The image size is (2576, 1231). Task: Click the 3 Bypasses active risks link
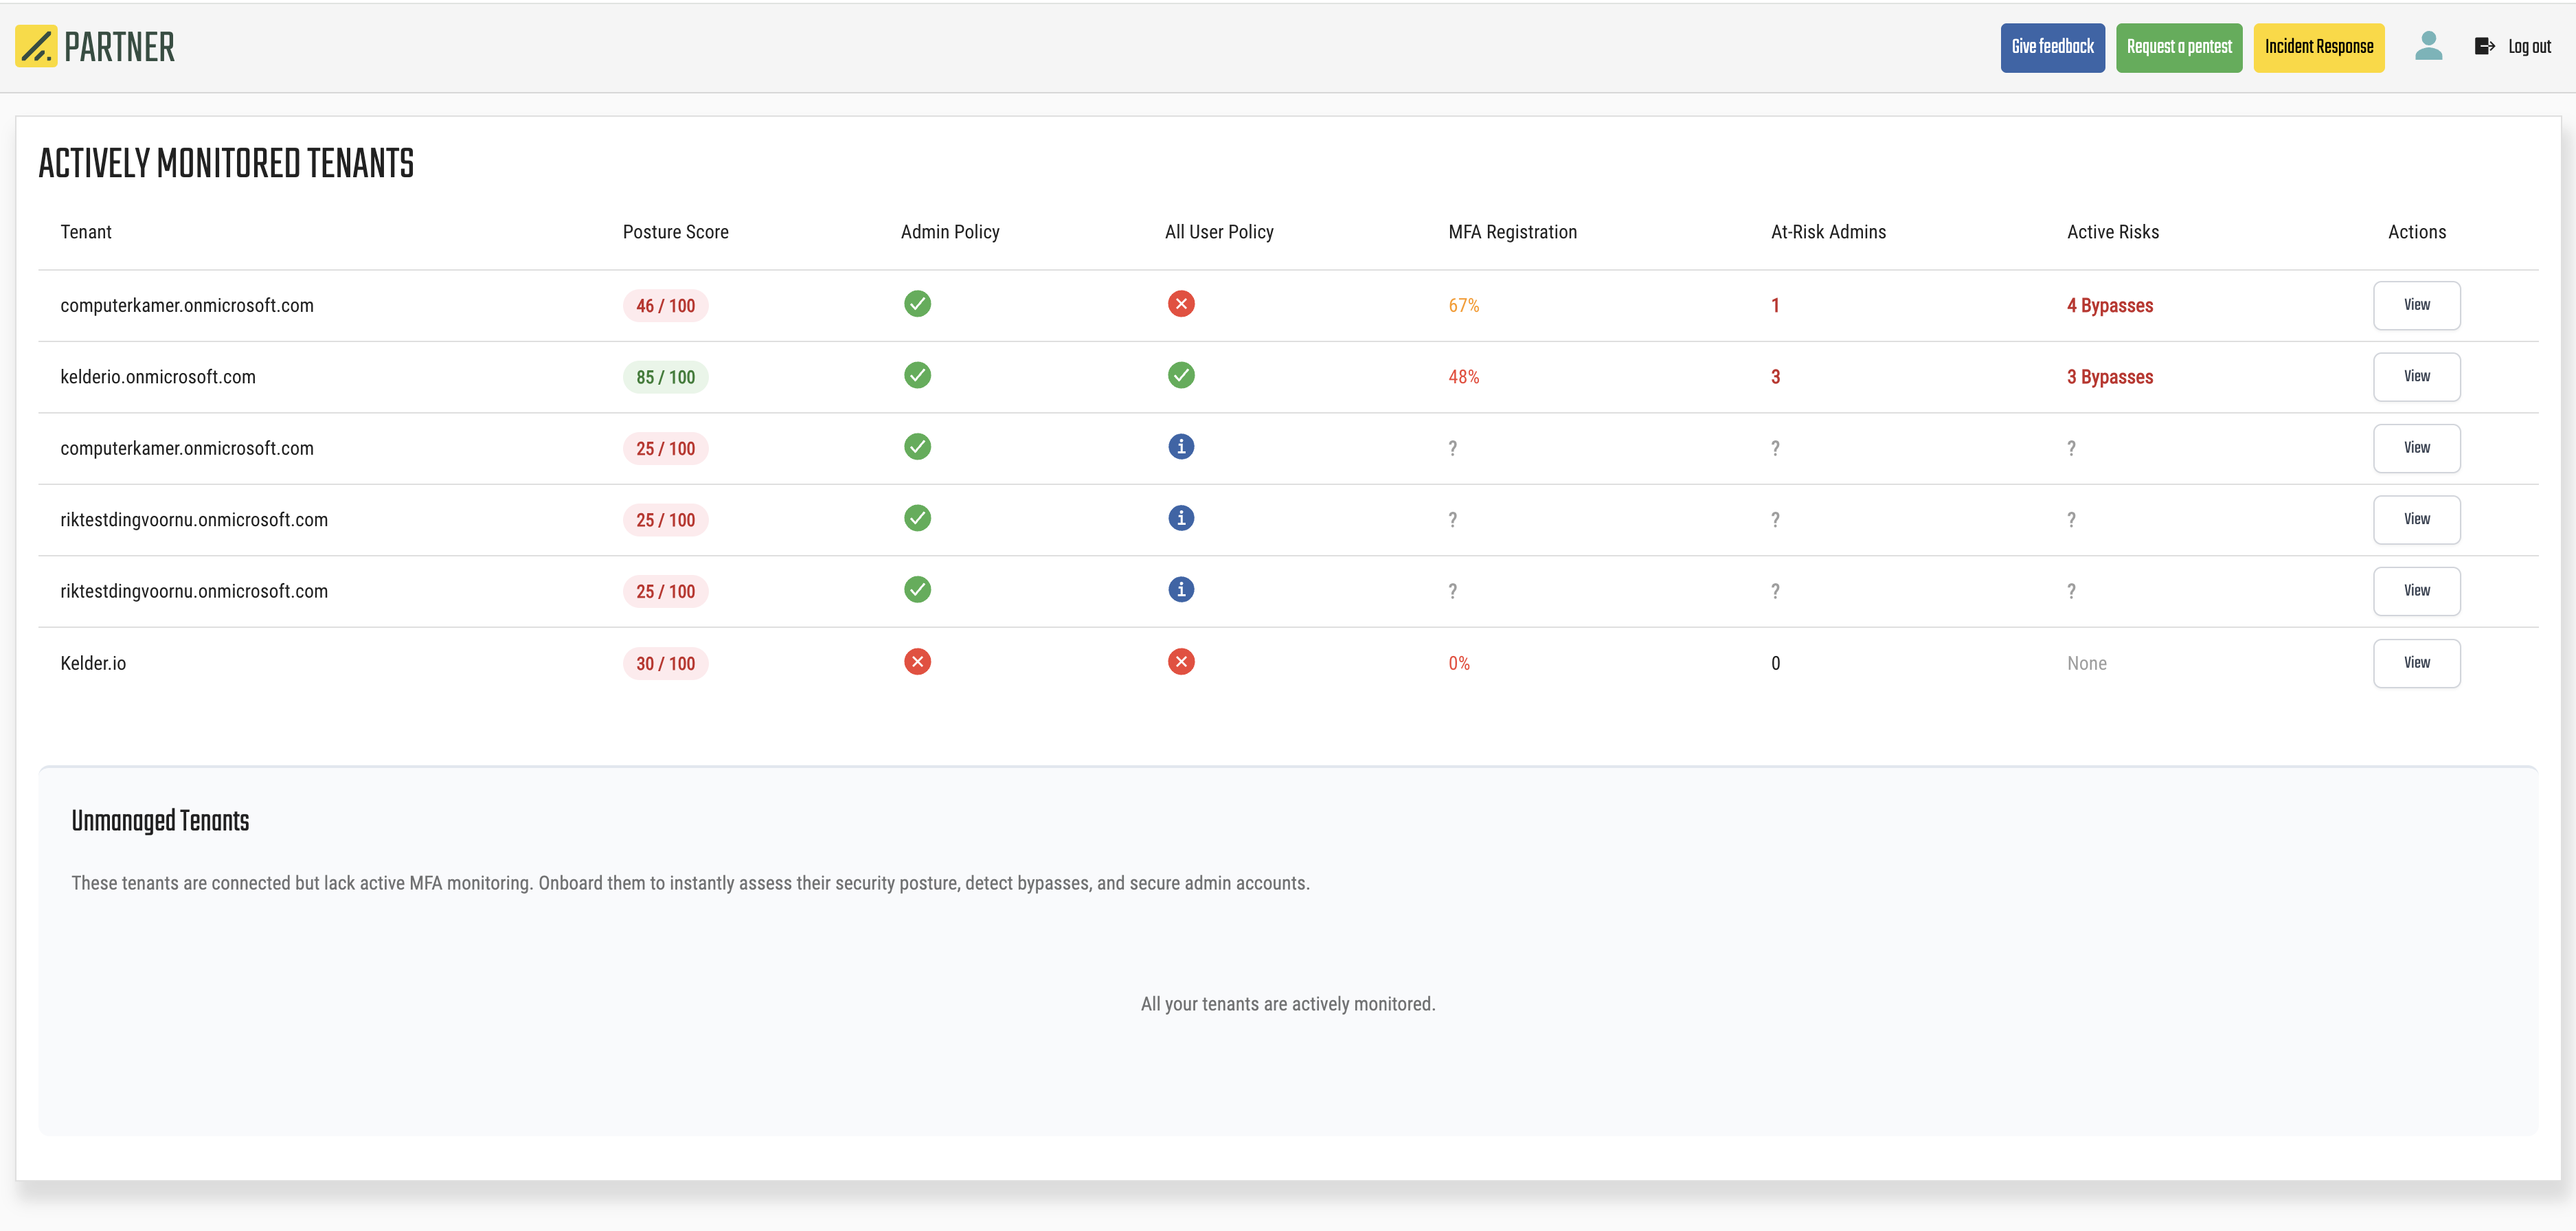[2110, 377]
